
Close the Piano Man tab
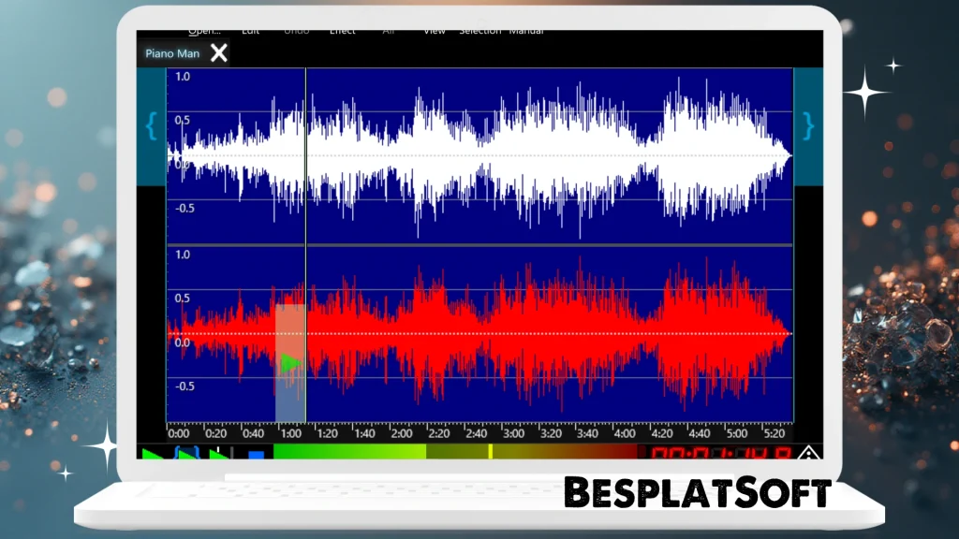(219, 53)
